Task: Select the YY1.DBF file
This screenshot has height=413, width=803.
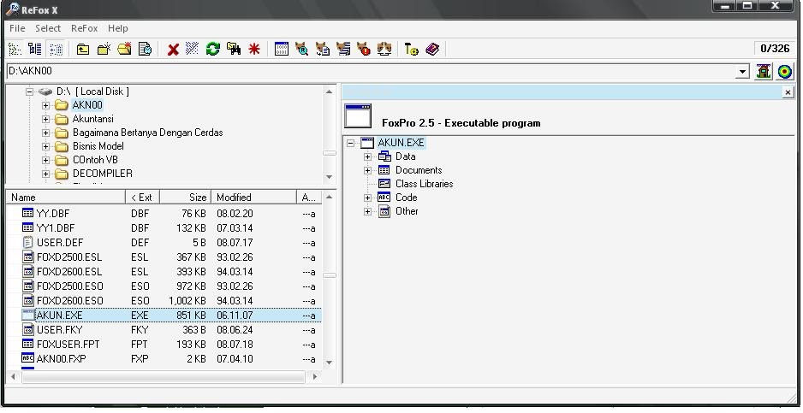Action: coord(56,227)
